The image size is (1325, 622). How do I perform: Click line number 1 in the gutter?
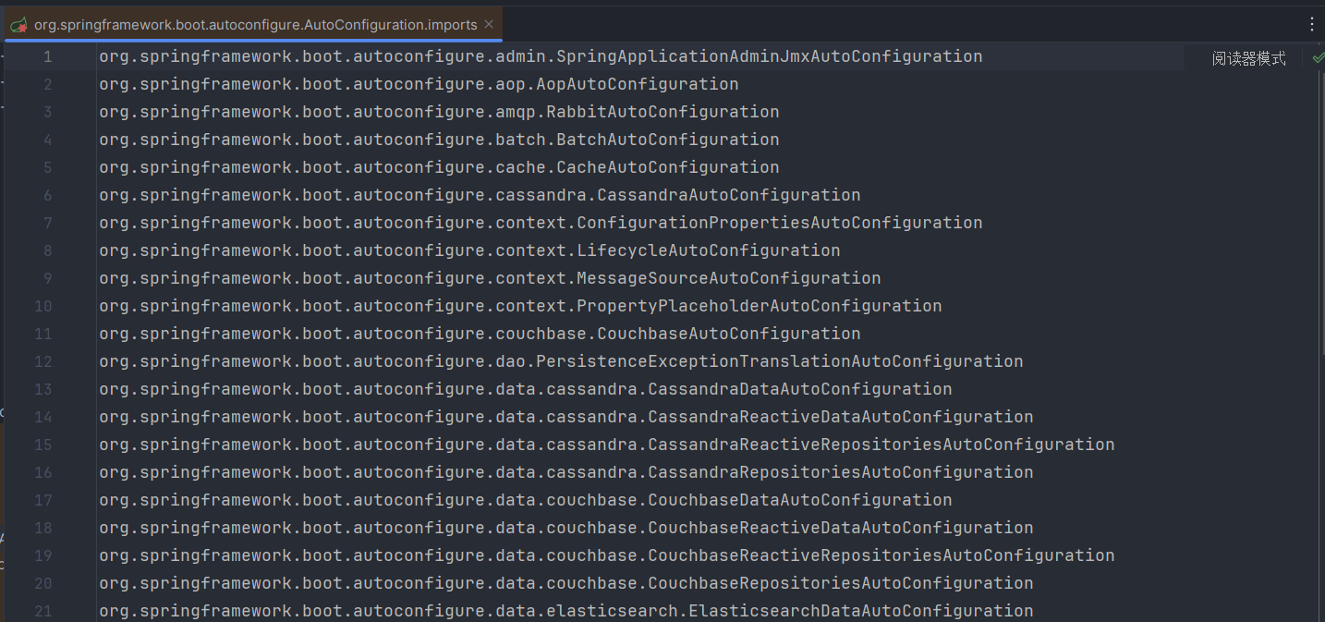coord(47,56)
